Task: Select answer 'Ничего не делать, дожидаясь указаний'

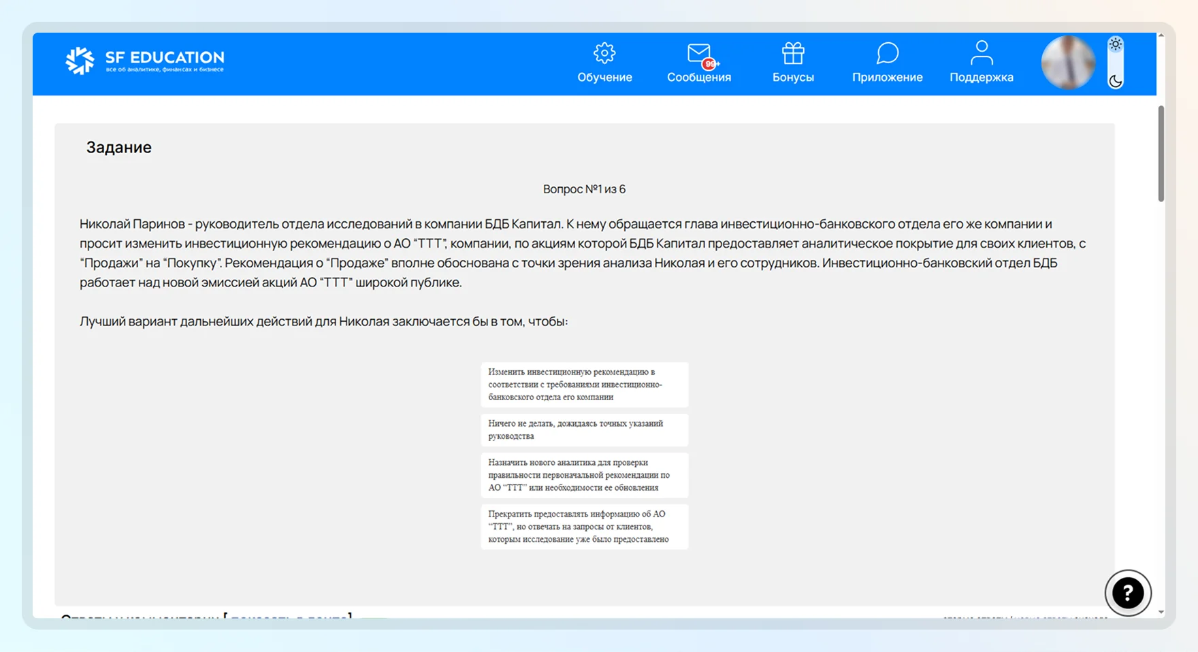Action: coord(585,430)
